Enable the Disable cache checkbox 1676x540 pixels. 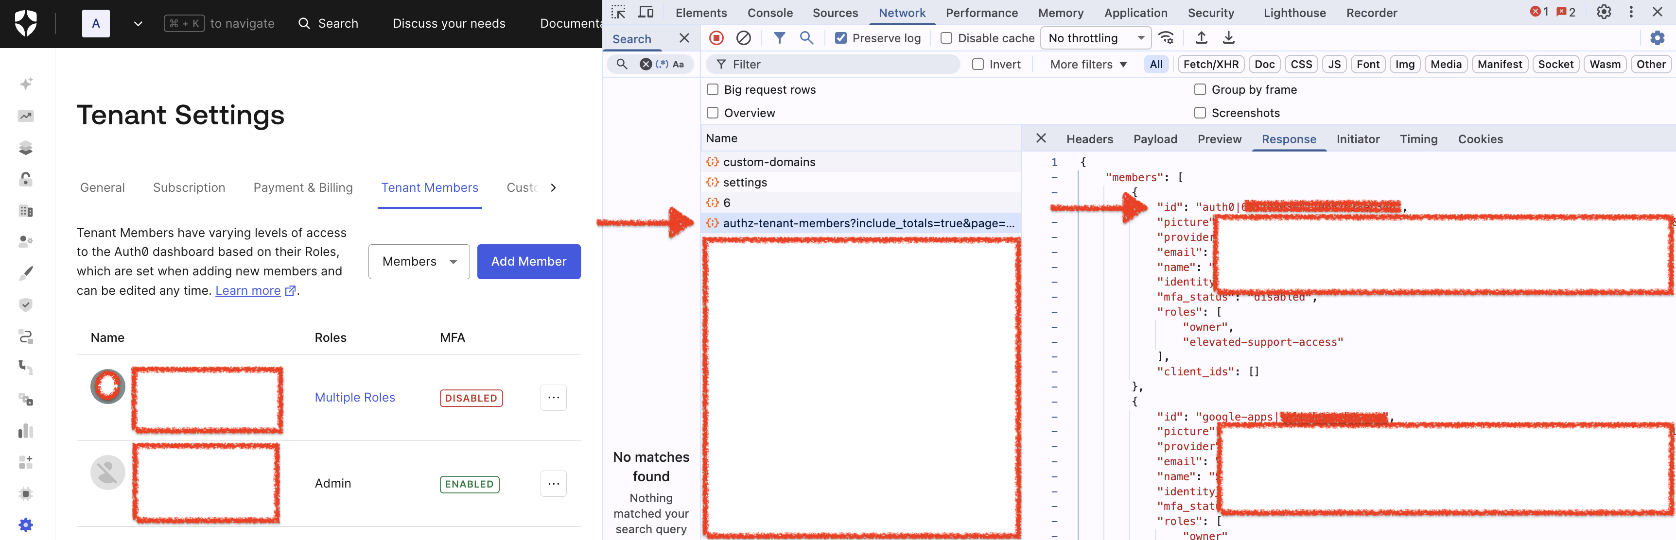(x=947, y=38)
